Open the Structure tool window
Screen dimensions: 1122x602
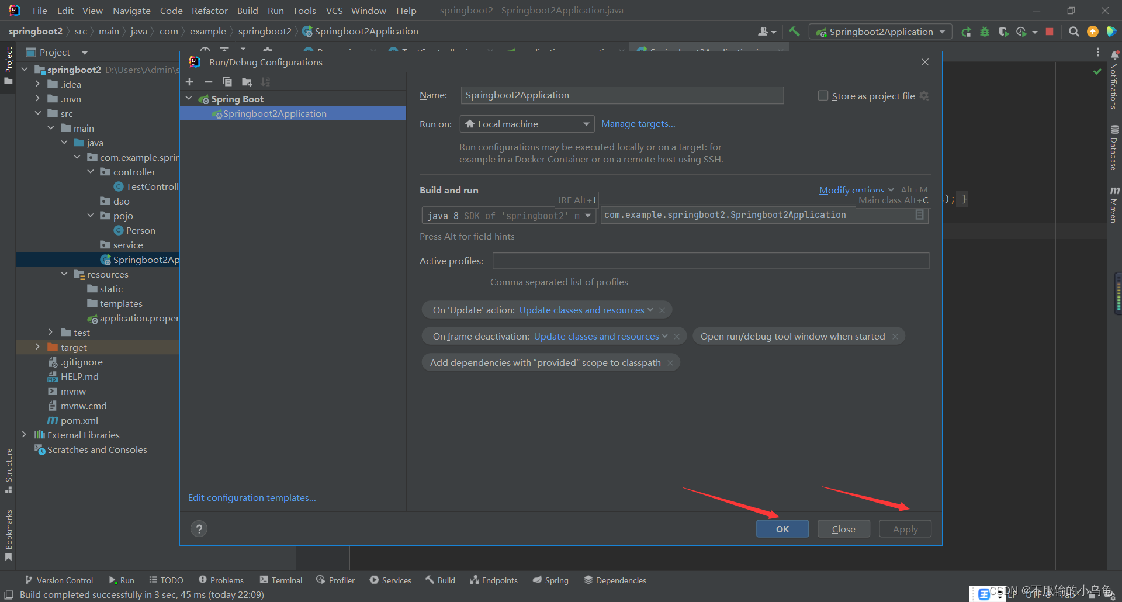[8, 471]
